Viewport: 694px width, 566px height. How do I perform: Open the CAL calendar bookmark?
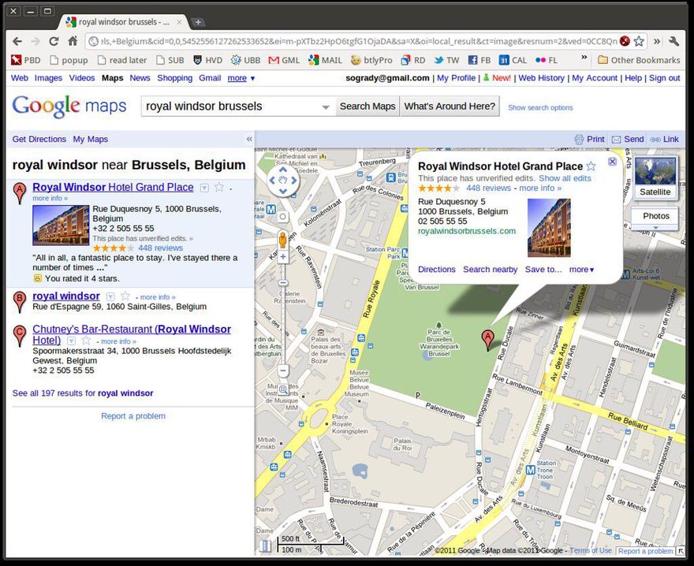click(x=513, y=60)
